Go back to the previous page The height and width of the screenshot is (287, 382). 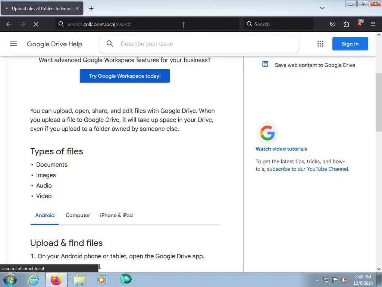9,24
